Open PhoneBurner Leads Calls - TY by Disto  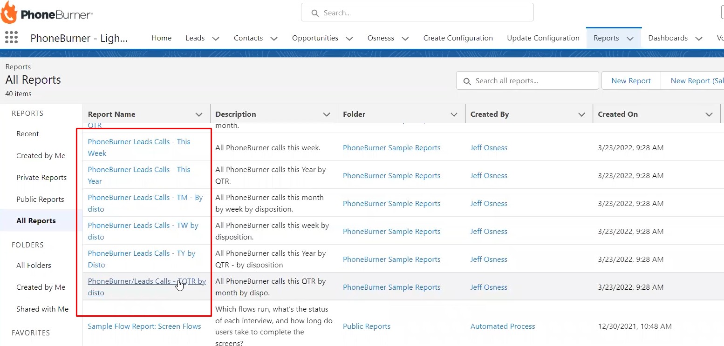click(142, 259)
